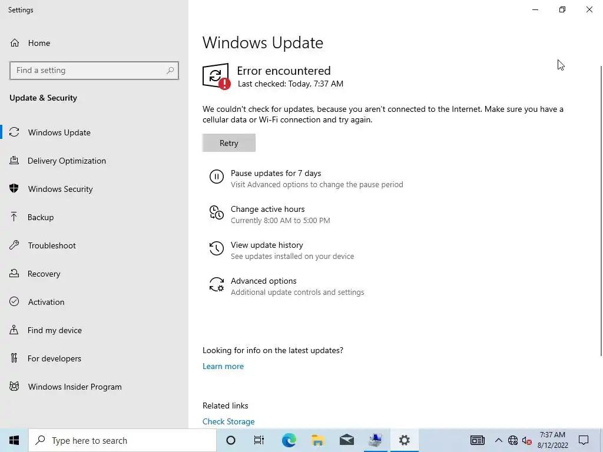This screenshot has width=603, height=452.
Task: Open the Troubleshoot page
Action: pyautogui.click(x=94, y=245)
